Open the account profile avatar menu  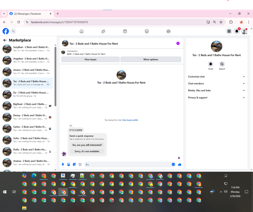[244, 31]
